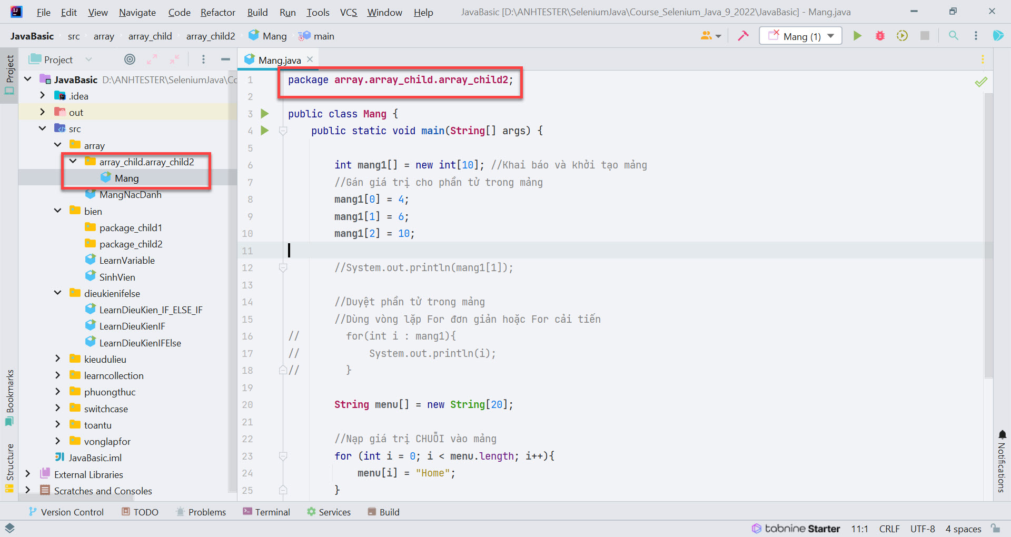Open the Mang class breadcrumb
The width and height of the screenshot is (1011, 537).
267,36
